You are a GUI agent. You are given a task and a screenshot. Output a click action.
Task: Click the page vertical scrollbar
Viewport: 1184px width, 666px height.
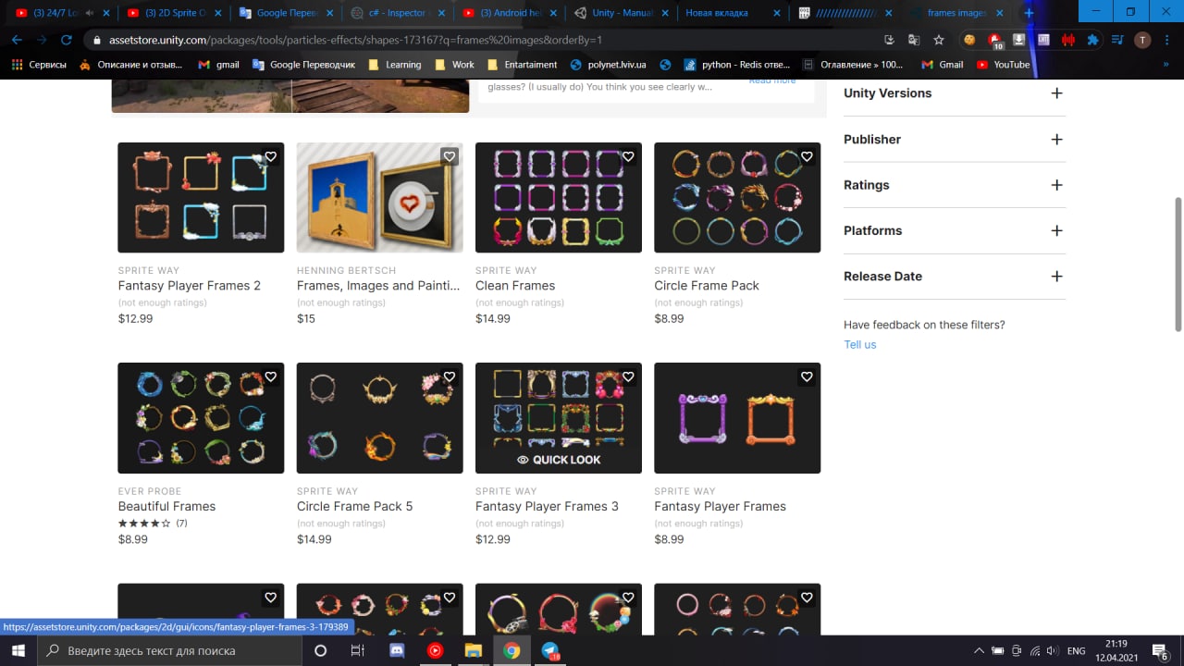1178,264
